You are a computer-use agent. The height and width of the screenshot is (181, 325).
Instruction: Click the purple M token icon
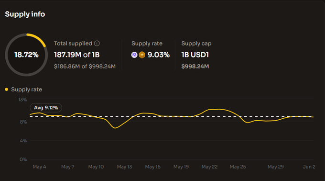(134, 55)
